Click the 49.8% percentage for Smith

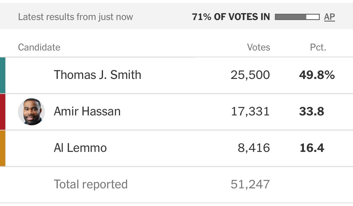point(317,75)
